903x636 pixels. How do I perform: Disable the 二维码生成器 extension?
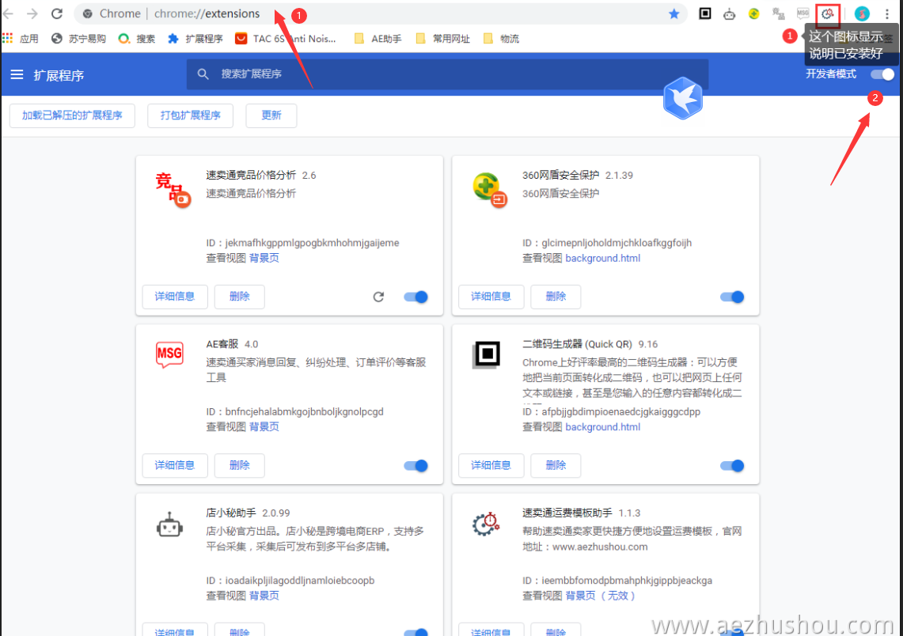click(x=732, y=466)
